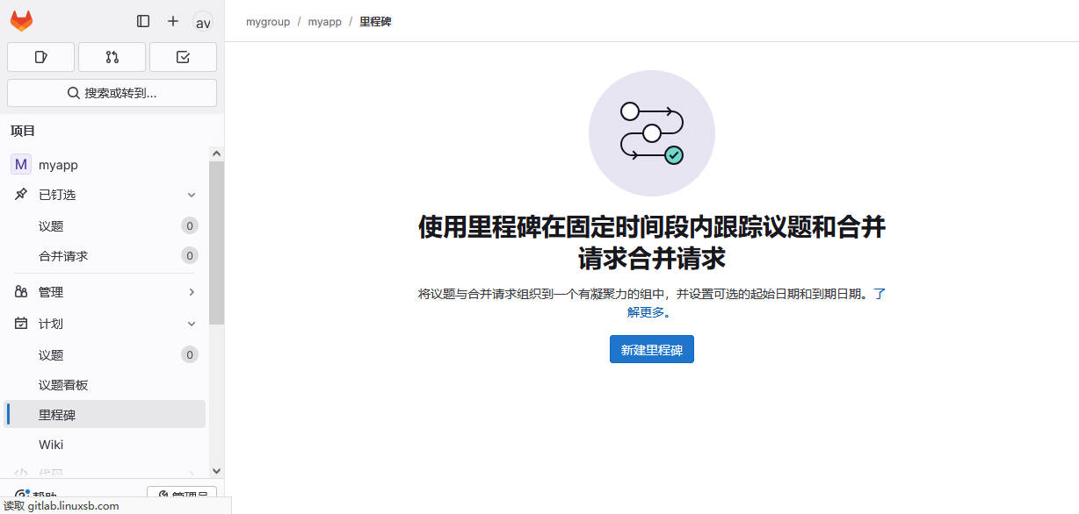The image size is (1079, 514).
Task: Open the to-do list icon
Action: pyautogui.click(x=183, y=57)
